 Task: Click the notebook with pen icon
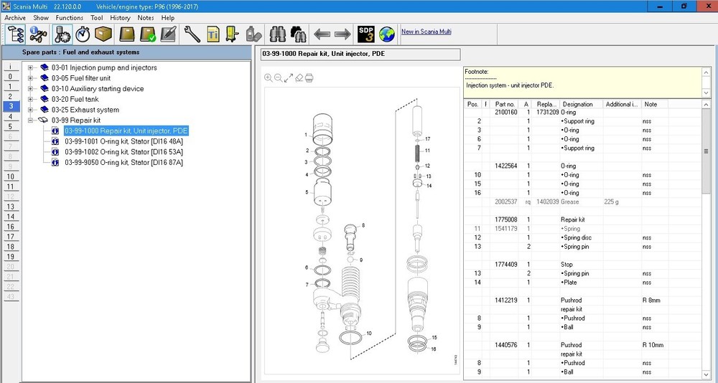(168, 34)
